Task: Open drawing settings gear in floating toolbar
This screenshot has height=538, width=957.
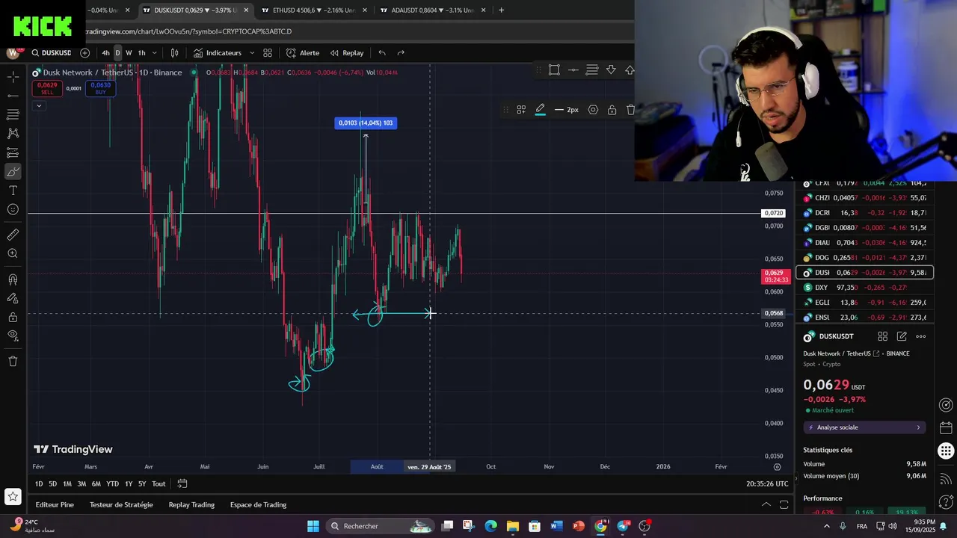Action: pyautogui.click(x=593, y=110)
